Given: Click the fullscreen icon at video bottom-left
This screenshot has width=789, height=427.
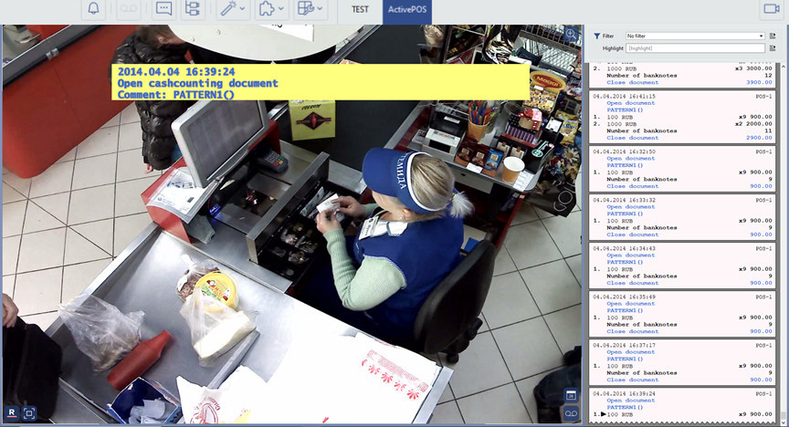Looking at the screenshot, I should (29, 413).
